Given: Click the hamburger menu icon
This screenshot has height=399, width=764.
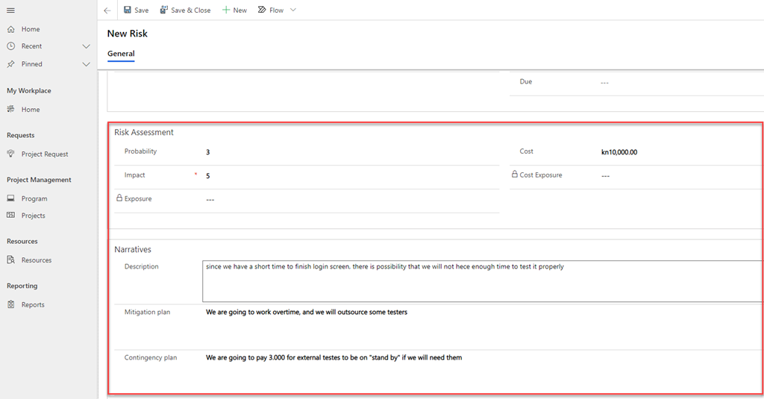Looking at the screenshot, I should click(10, 10).
